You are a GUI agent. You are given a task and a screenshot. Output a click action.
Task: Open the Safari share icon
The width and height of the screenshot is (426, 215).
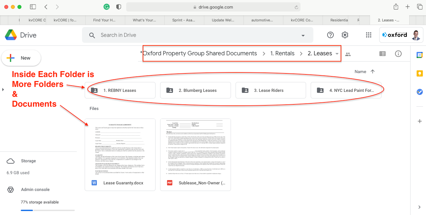[x=396, y=7]
